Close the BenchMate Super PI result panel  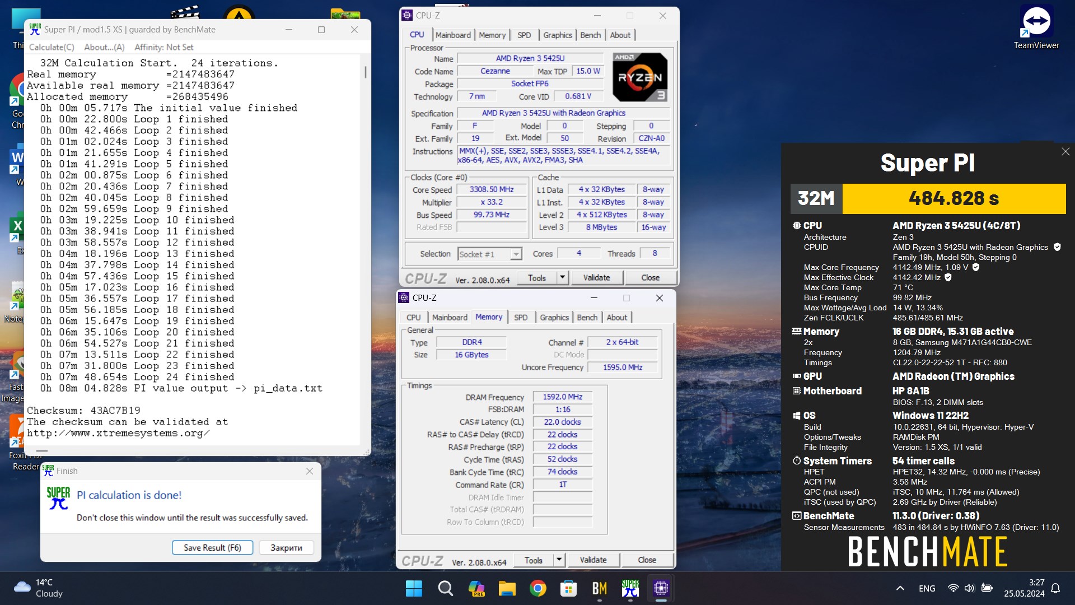(x=1065, y=152)
